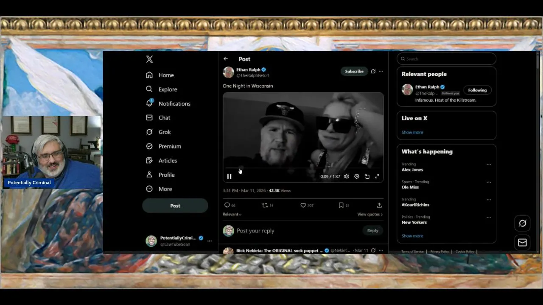543x305 pixels.
Task: Mute the video volume icon
Action: click(x=347, y=176)
